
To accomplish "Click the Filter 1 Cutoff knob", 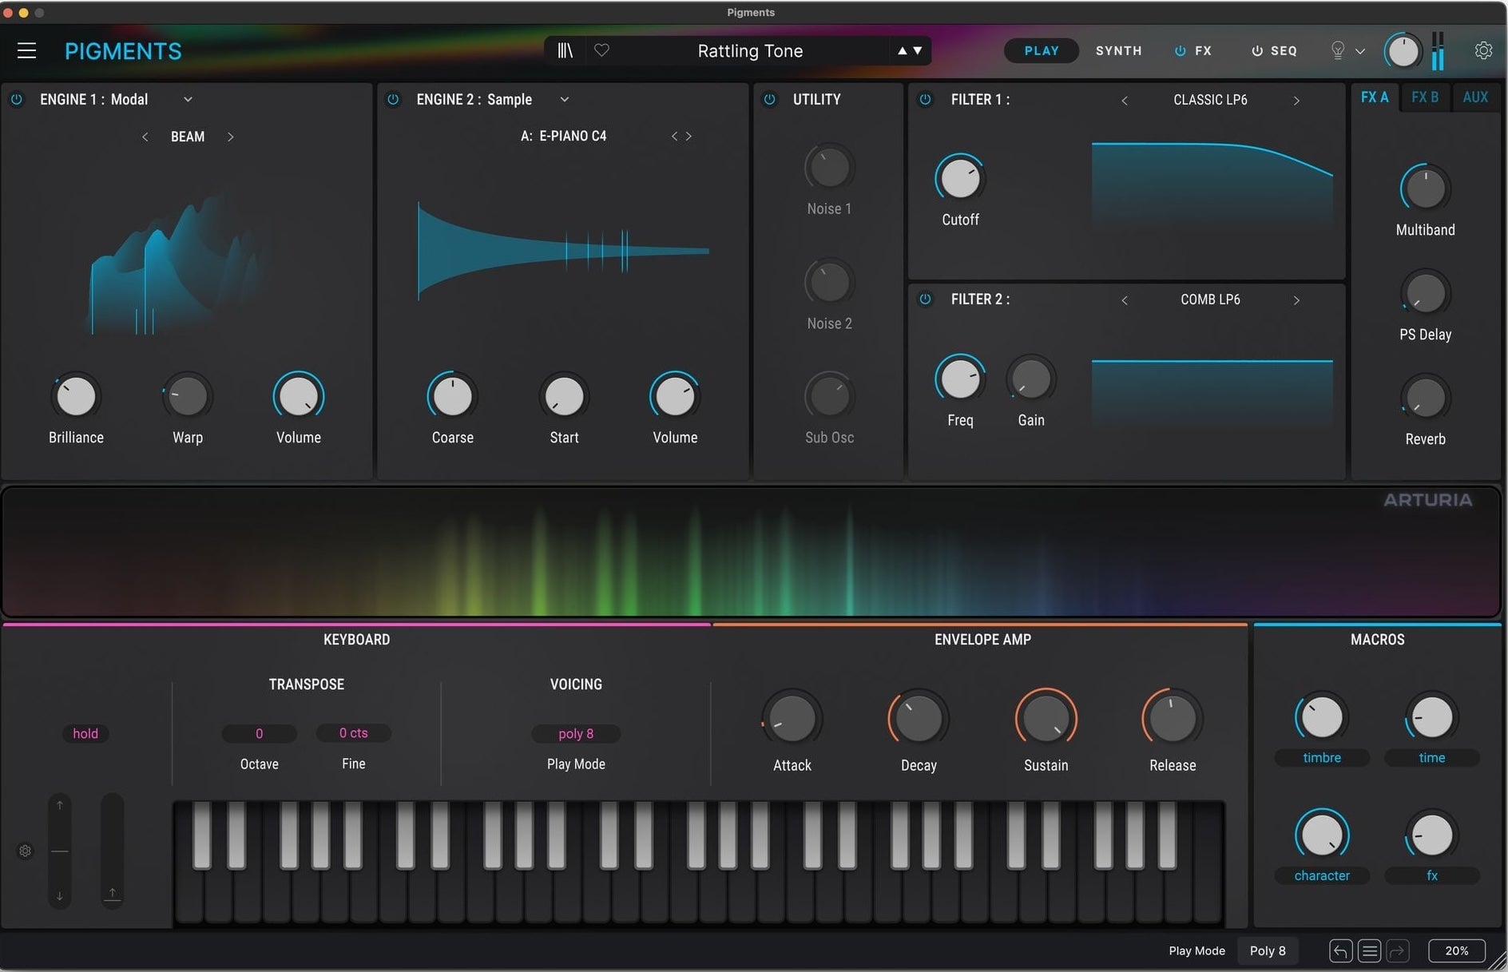I will point(960,179).
